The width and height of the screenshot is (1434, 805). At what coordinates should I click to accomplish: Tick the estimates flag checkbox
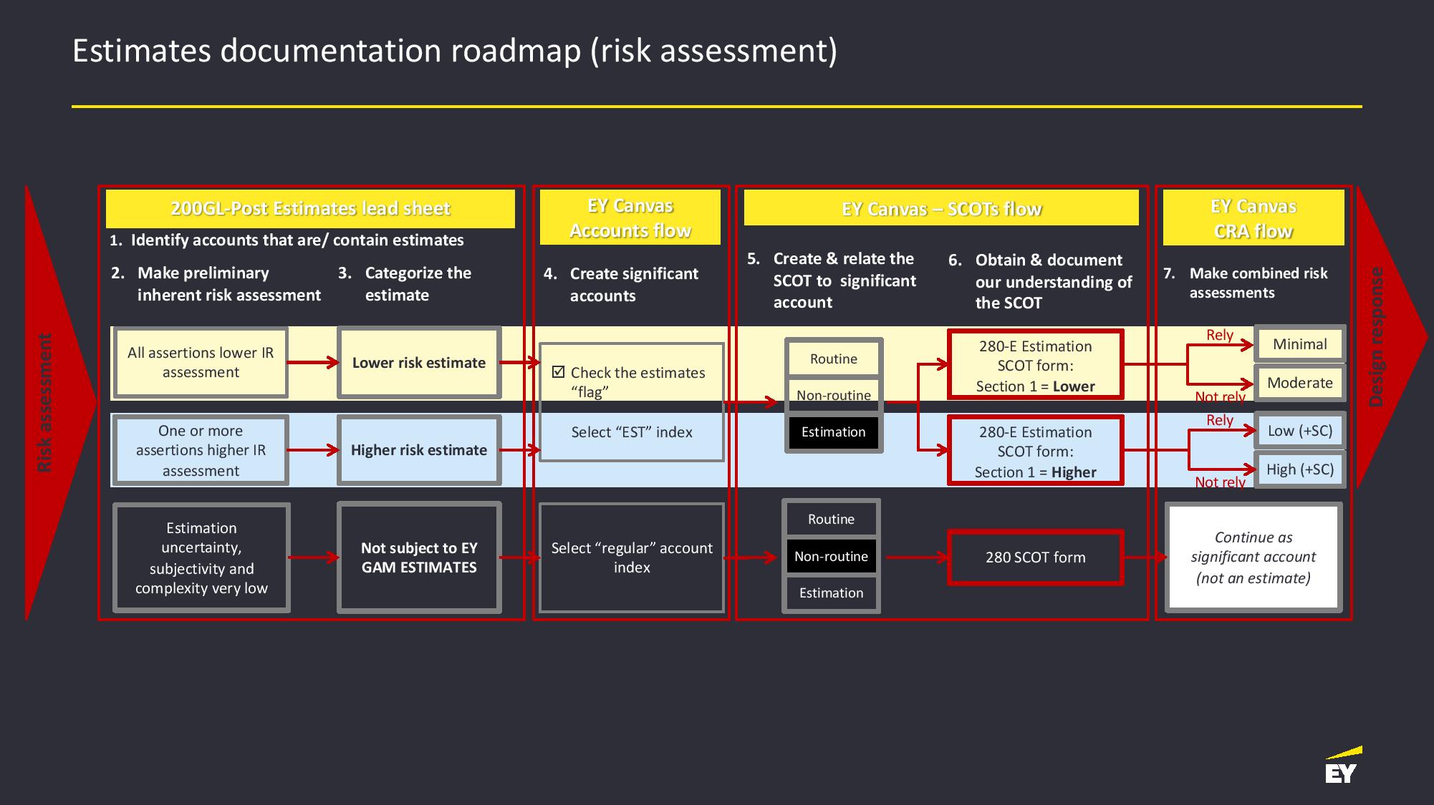[x=559, y=371]
